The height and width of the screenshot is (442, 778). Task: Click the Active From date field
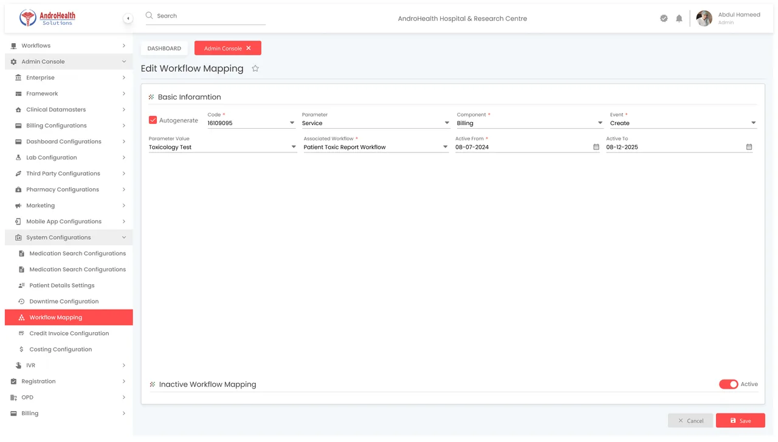pos(527,148)
